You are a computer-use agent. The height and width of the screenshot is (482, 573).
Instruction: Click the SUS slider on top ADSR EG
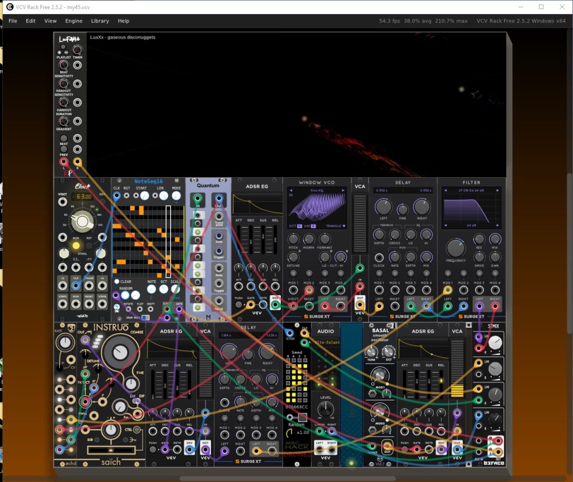click(263, 239)
